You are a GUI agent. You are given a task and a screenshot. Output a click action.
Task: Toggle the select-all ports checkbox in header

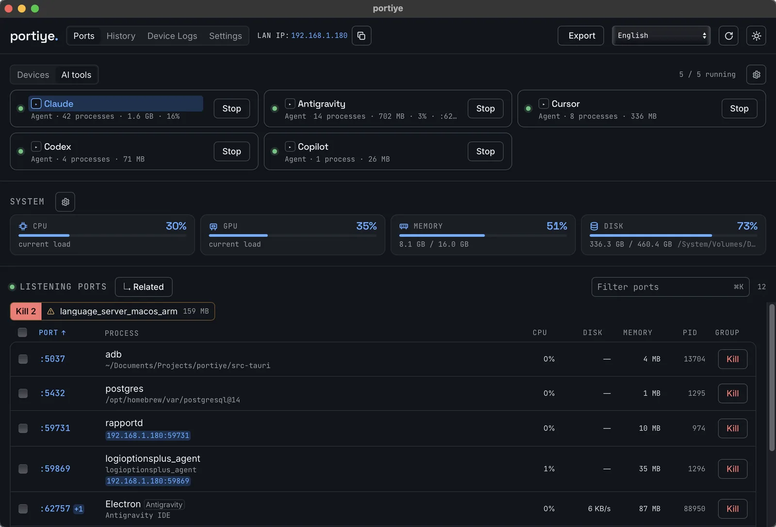point(22,332)
